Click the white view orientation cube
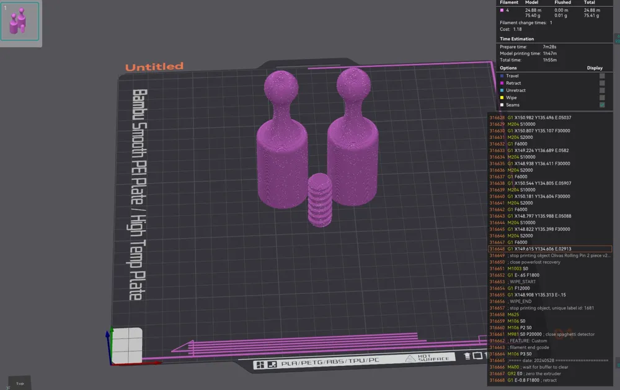This screenshot has width=620, height=390. tap(127, 345)
